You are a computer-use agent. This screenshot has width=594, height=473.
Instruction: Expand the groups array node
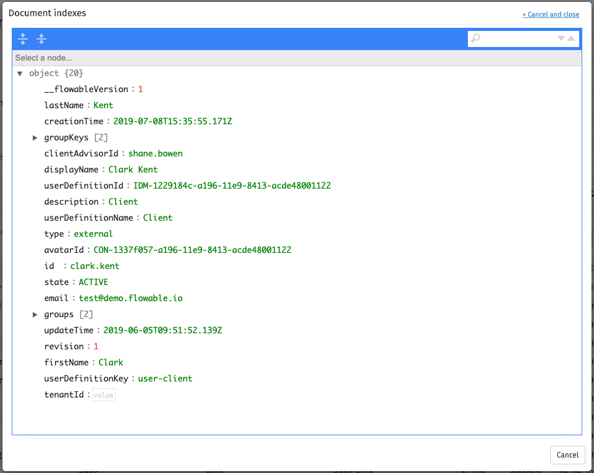coord(35,314)
